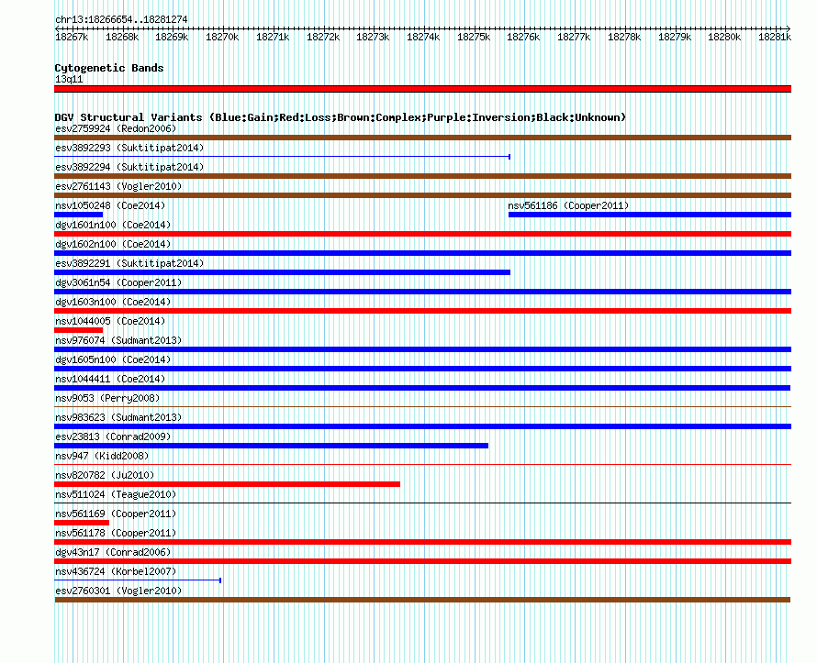
Task: Click the 18278k ruler tick label
Action: (x=624, y=37)
